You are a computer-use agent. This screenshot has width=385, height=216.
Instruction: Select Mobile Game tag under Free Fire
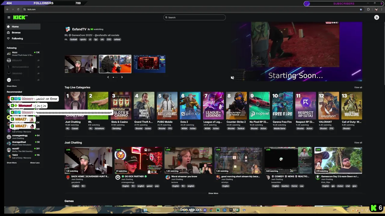[279, 128]
